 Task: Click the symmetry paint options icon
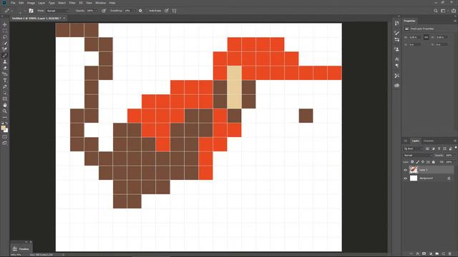(174, 11)
